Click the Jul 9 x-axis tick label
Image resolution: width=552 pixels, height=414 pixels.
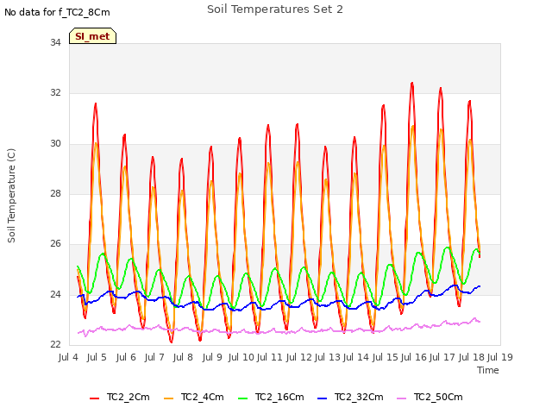[x=212, y=357]
